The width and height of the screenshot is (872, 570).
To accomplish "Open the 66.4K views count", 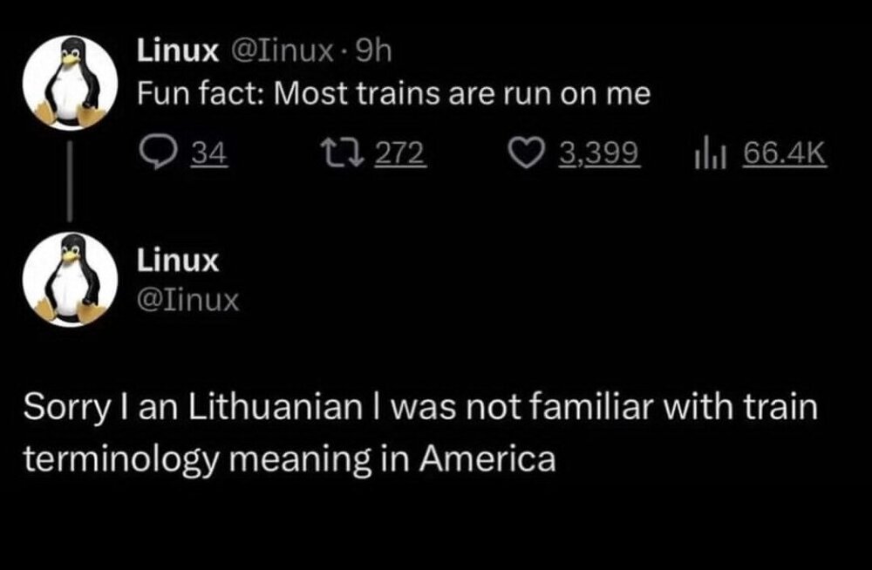I will point(783,154).
